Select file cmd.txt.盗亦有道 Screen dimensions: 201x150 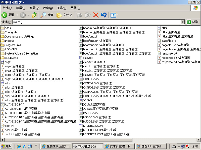tap(92, 62)
